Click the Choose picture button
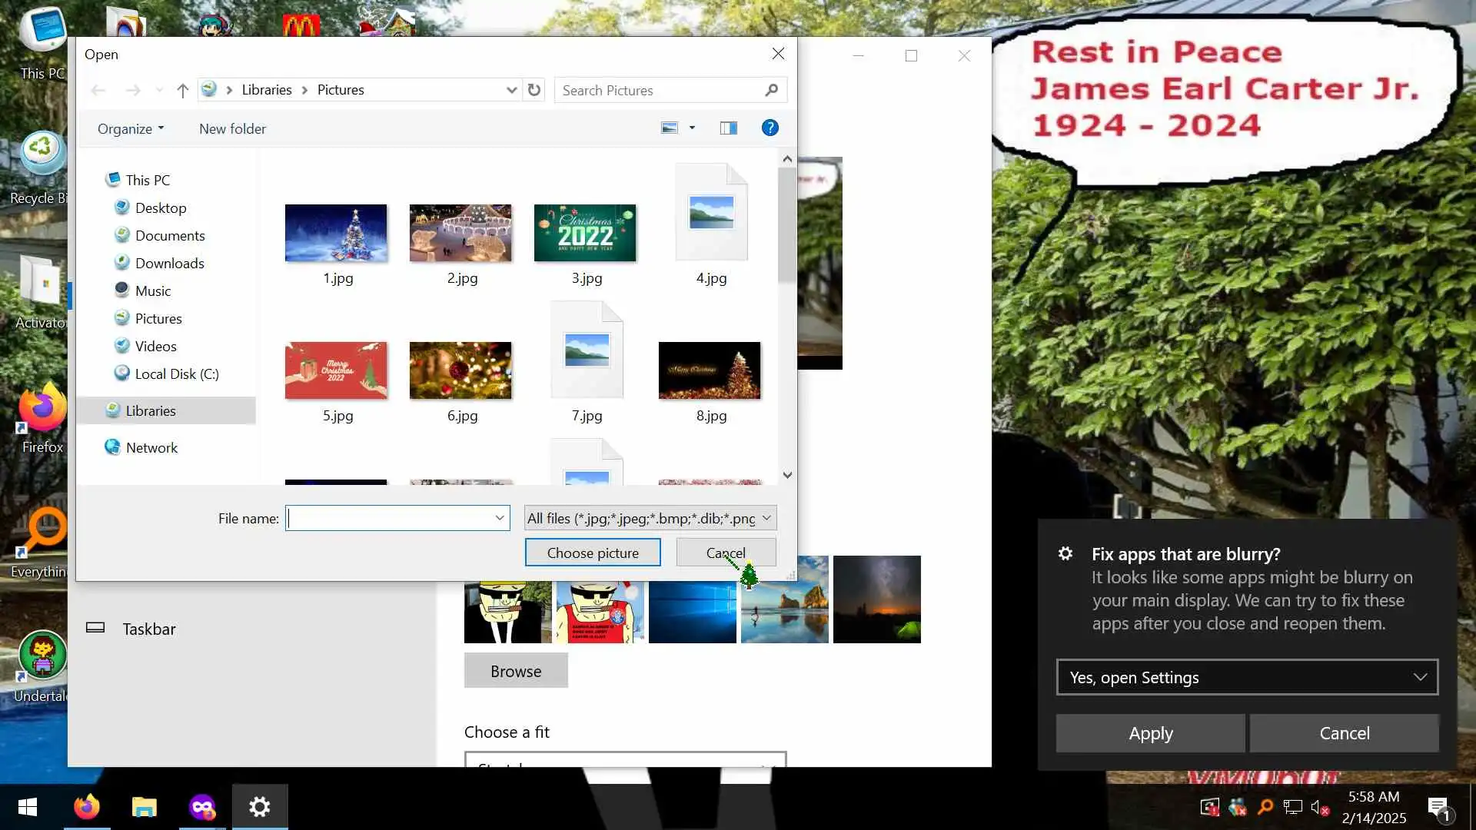The height and width of the screenshot is (830, 1476). (592, 553)
